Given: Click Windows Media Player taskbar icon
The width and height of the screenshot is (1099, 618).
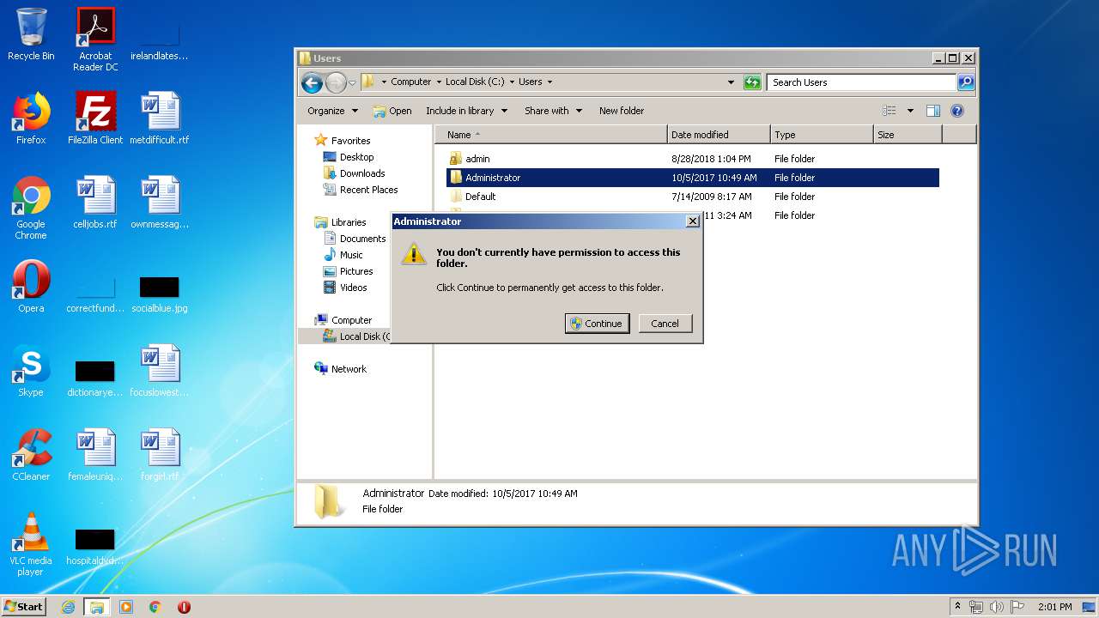Looking at the screenshot, I should click(x=126, y=607).
